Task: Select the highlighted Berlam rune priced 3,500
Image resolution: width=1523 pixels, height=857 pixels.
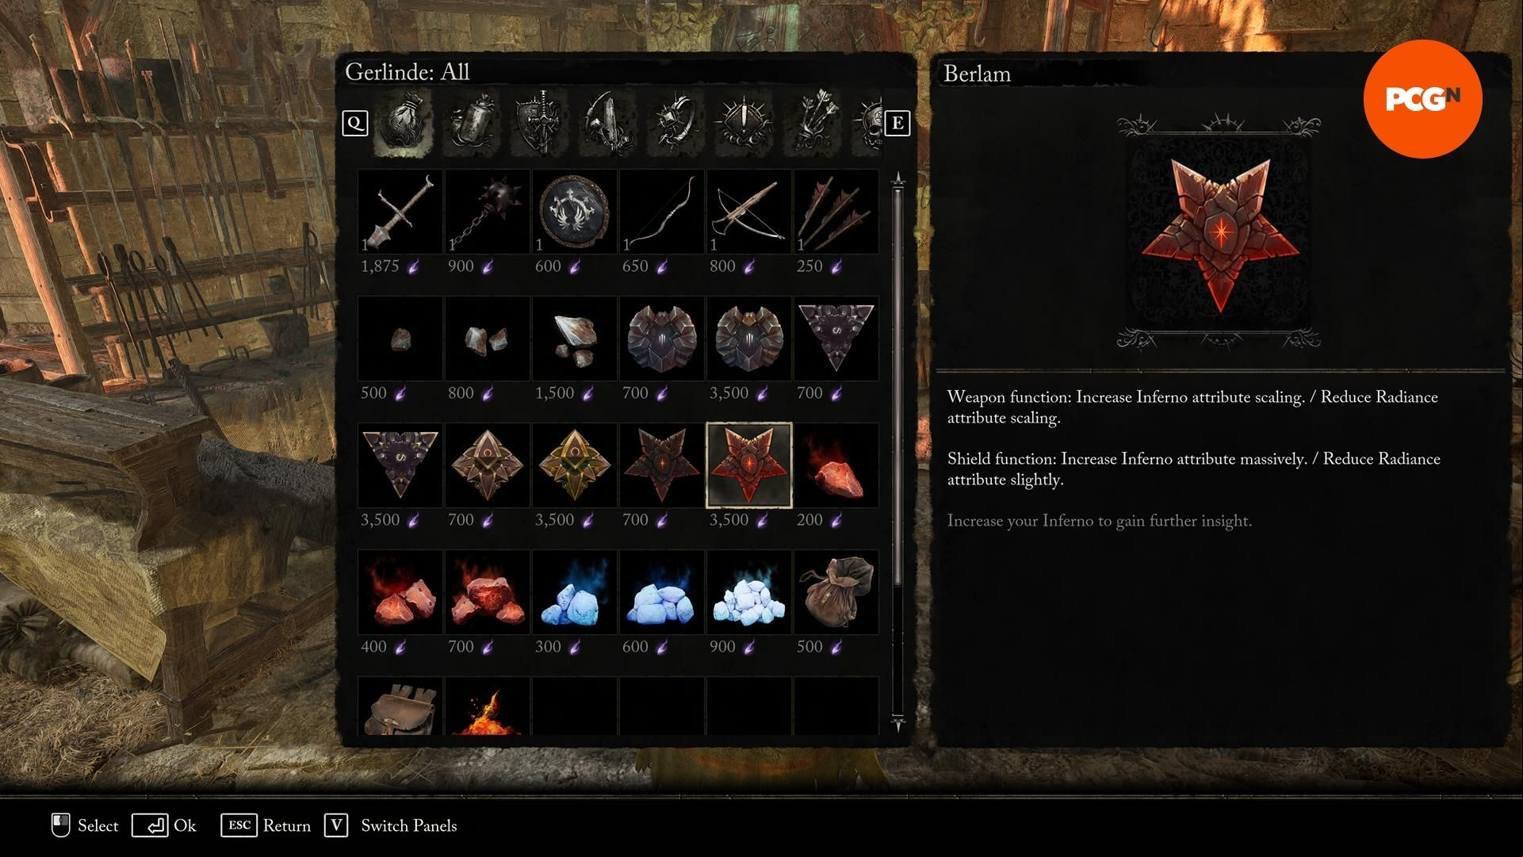Action: (x=749, y=465)
